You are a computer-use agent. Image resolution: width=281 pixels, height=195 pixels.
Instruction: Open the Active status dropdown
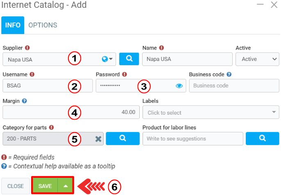pos(257,59)
